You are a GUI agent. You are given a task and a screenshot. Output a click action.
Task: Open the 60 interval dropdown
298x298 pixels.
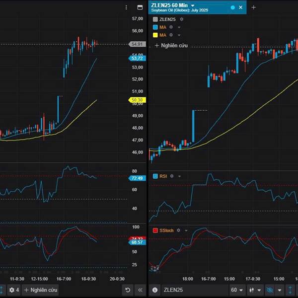237,290
